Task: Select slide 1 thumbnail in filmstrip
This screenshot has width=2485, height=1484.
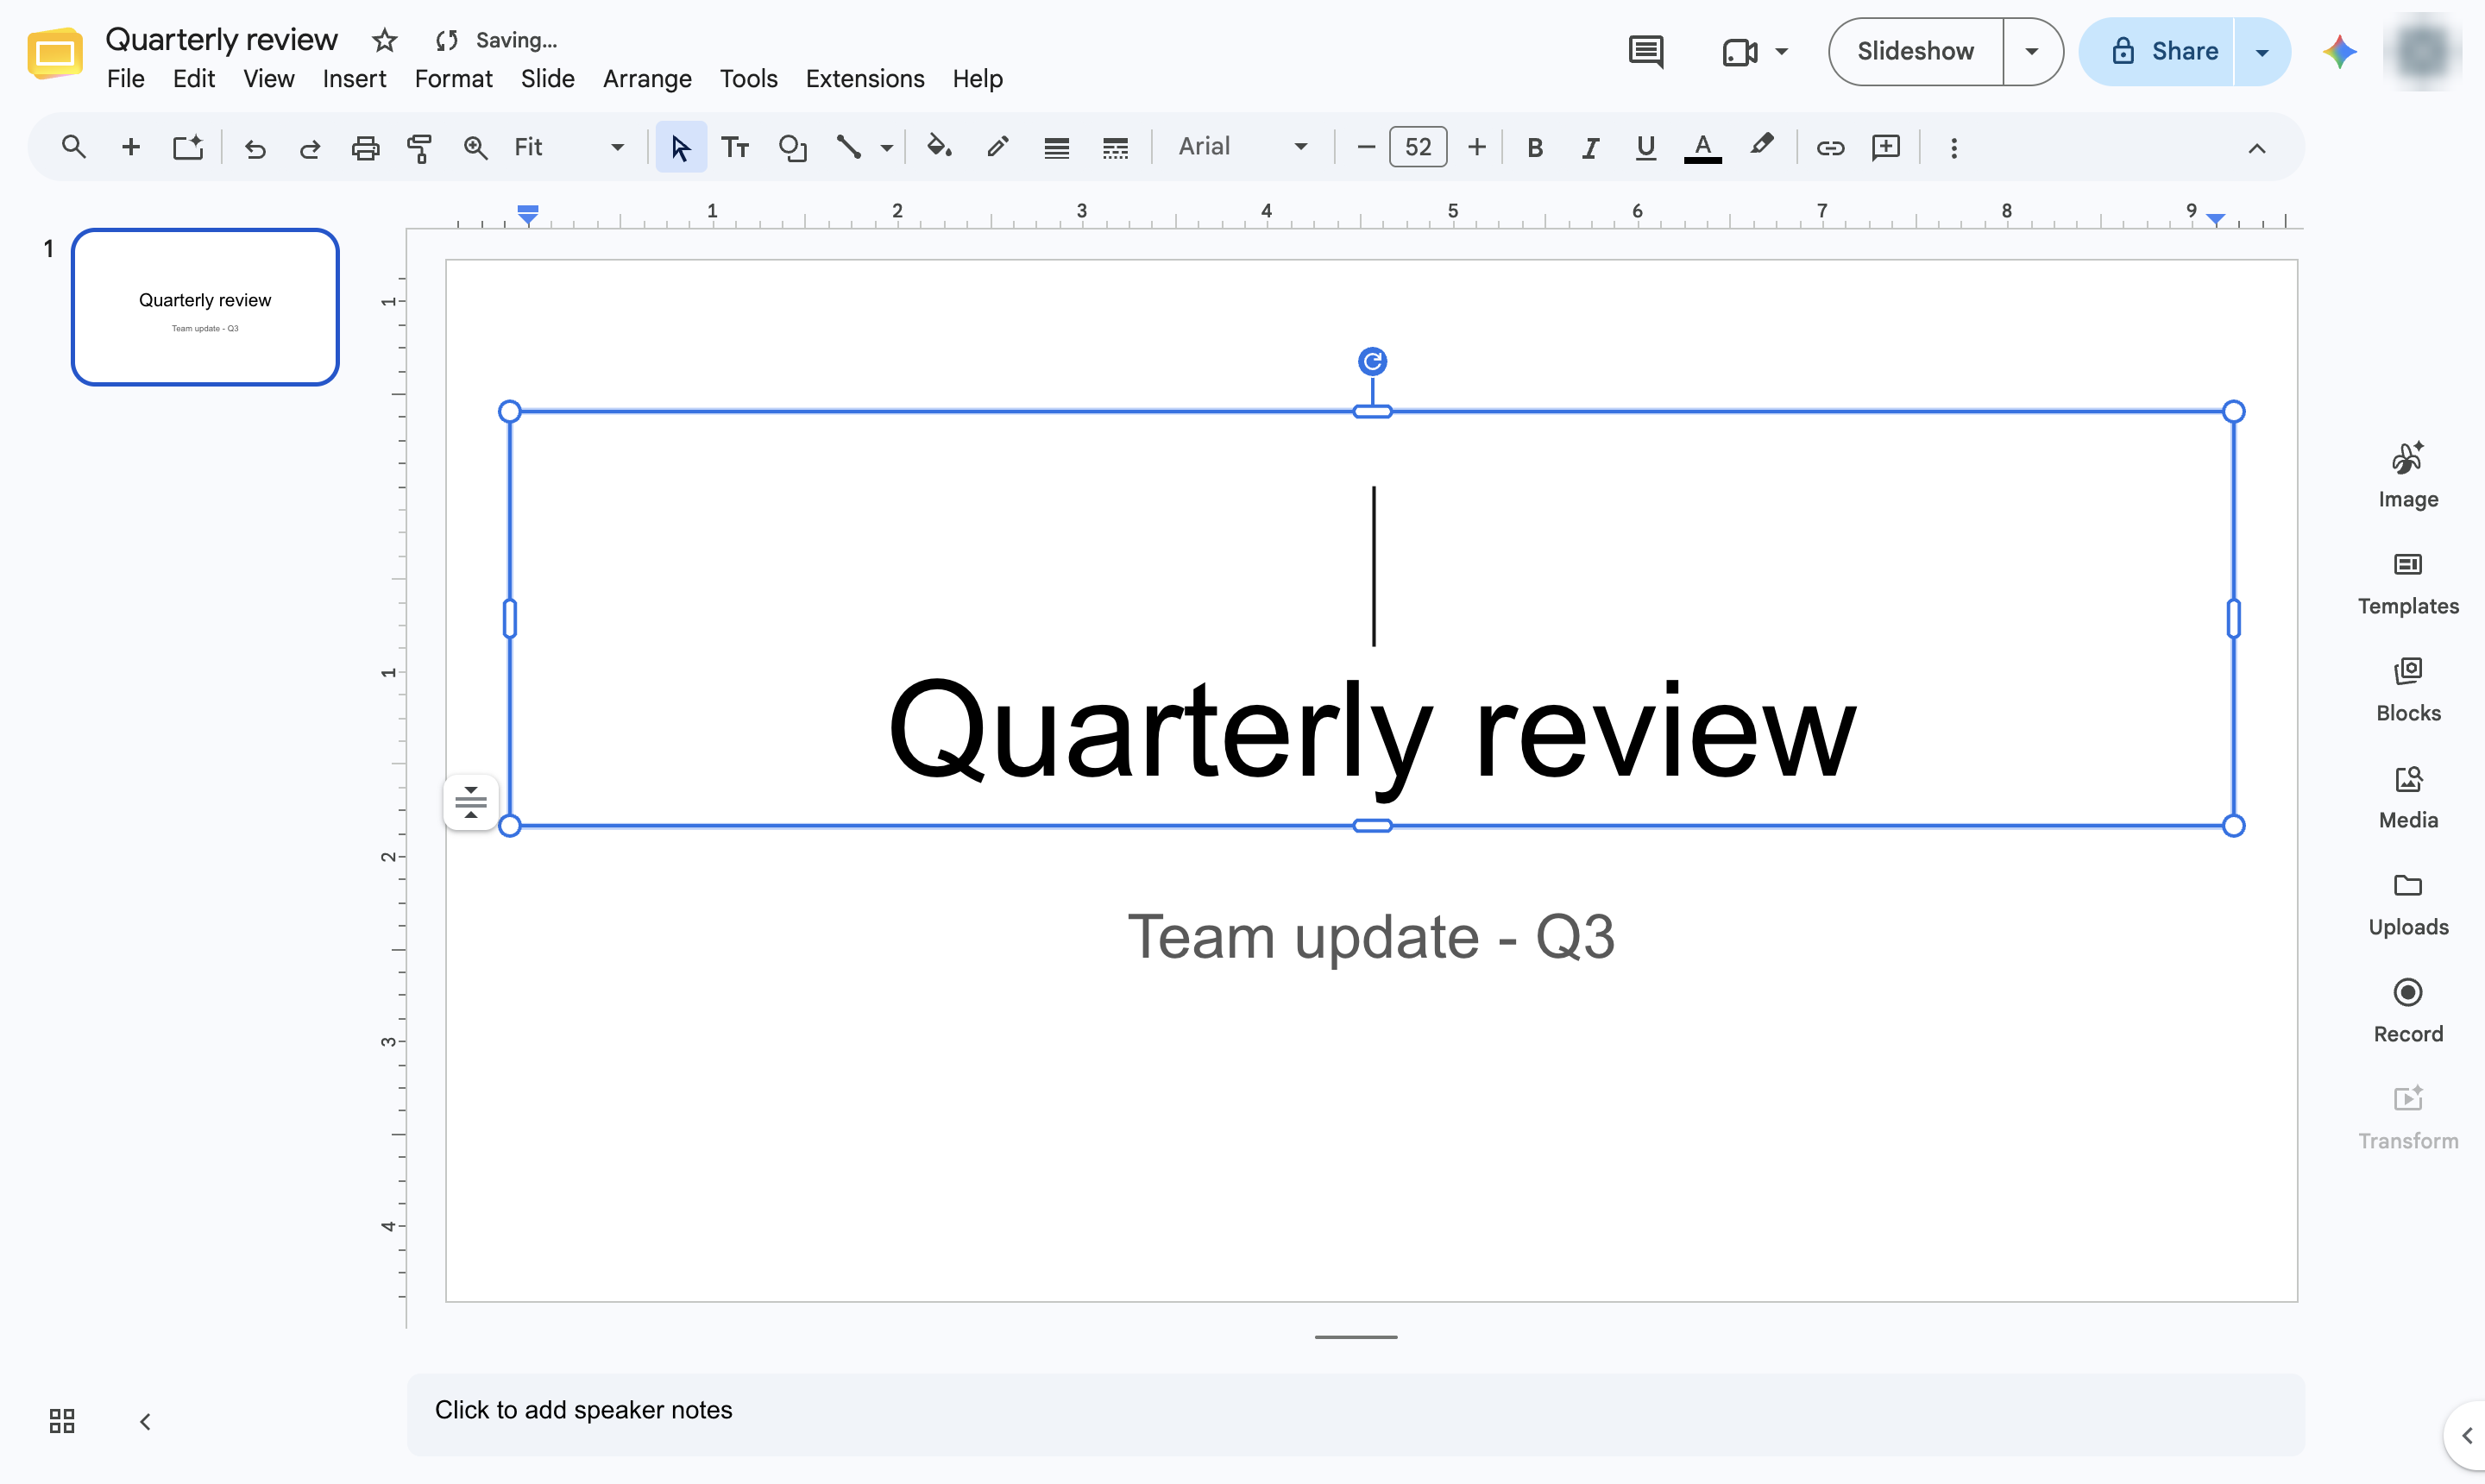Action: click(205, 307)
